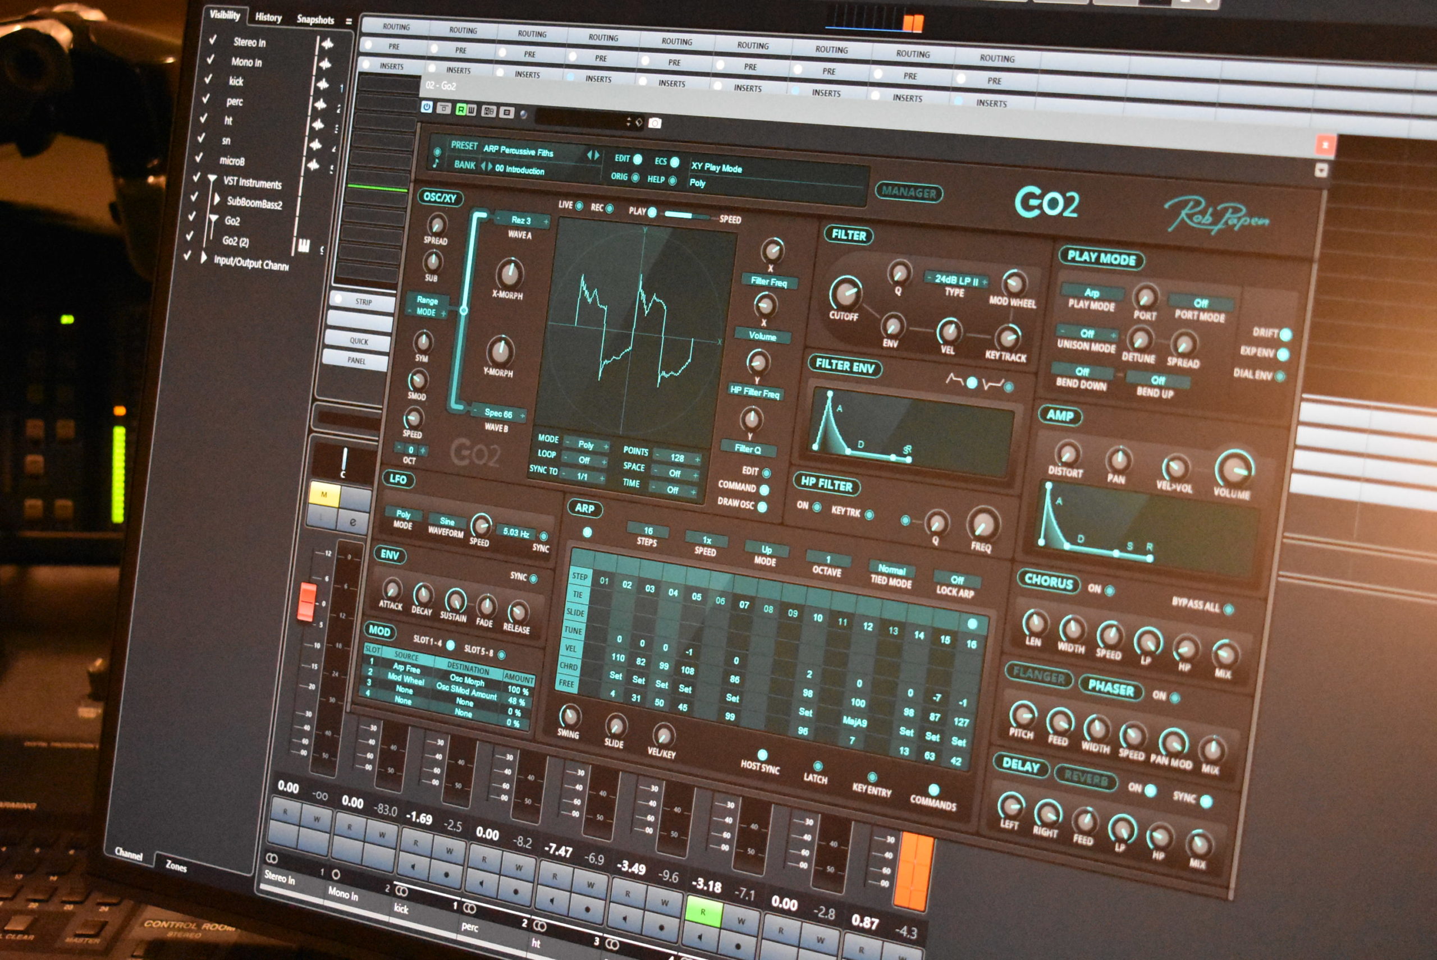Toggle the plugin power bypass icon
The image size is (1437, 960).
(x=427, y=107)
